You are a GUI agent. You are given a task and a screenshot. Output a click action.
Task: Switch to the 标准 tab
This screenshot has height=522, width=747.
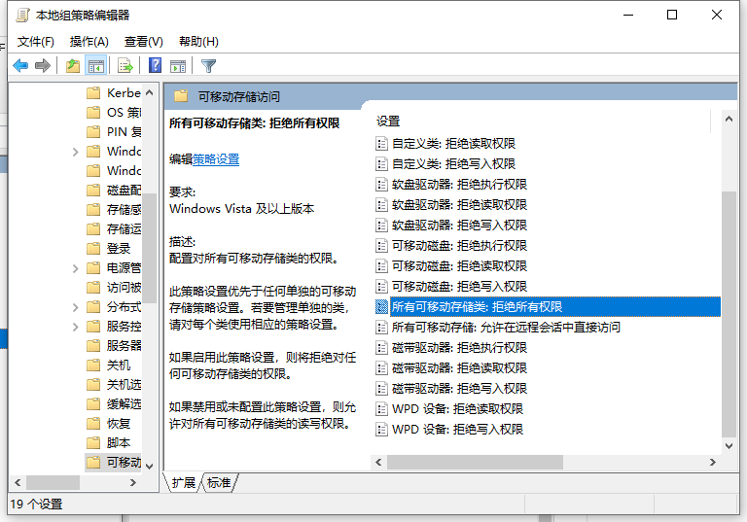[219, 483]
